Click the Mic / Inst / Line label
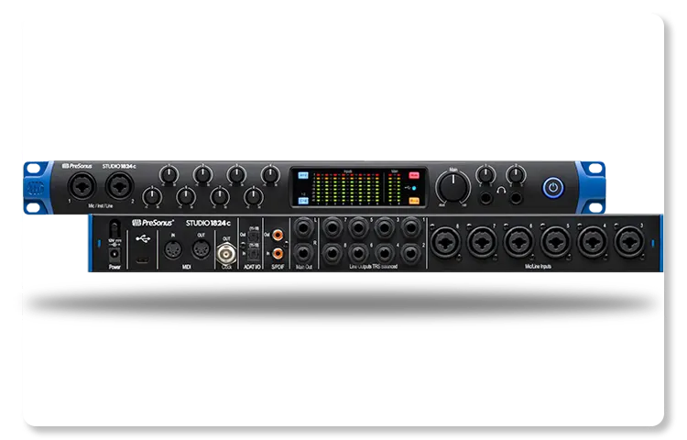Viewport: 687px width, 440px height. (101, 205)
